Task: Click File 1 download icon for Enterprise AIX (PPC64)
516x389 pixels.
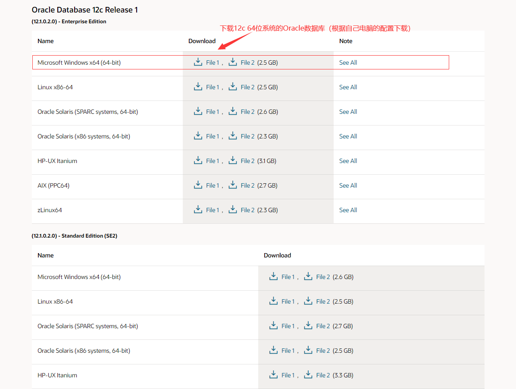Action: [x=198, y=185]
